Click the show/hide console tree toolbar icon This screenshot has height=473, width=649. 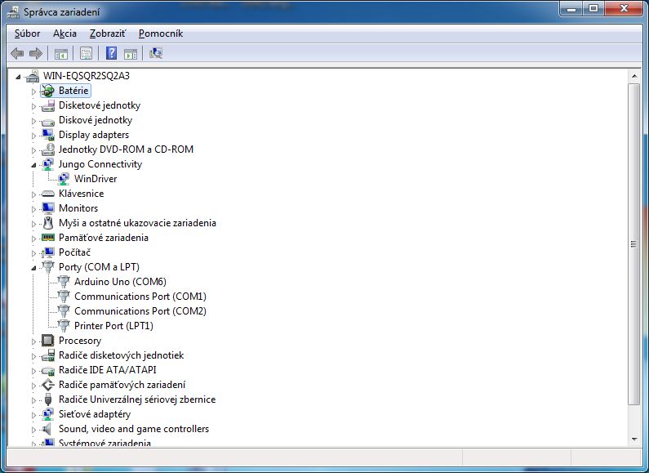point(61,53)
